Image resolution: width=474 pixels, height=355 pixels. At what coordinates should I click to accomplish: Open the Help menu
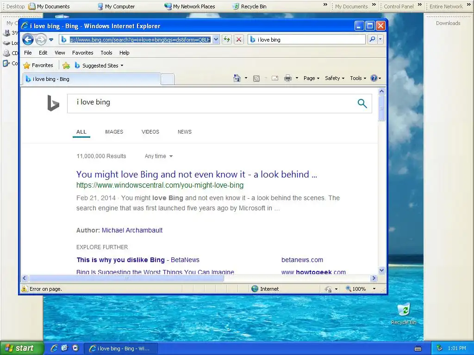tap(124, 53)
